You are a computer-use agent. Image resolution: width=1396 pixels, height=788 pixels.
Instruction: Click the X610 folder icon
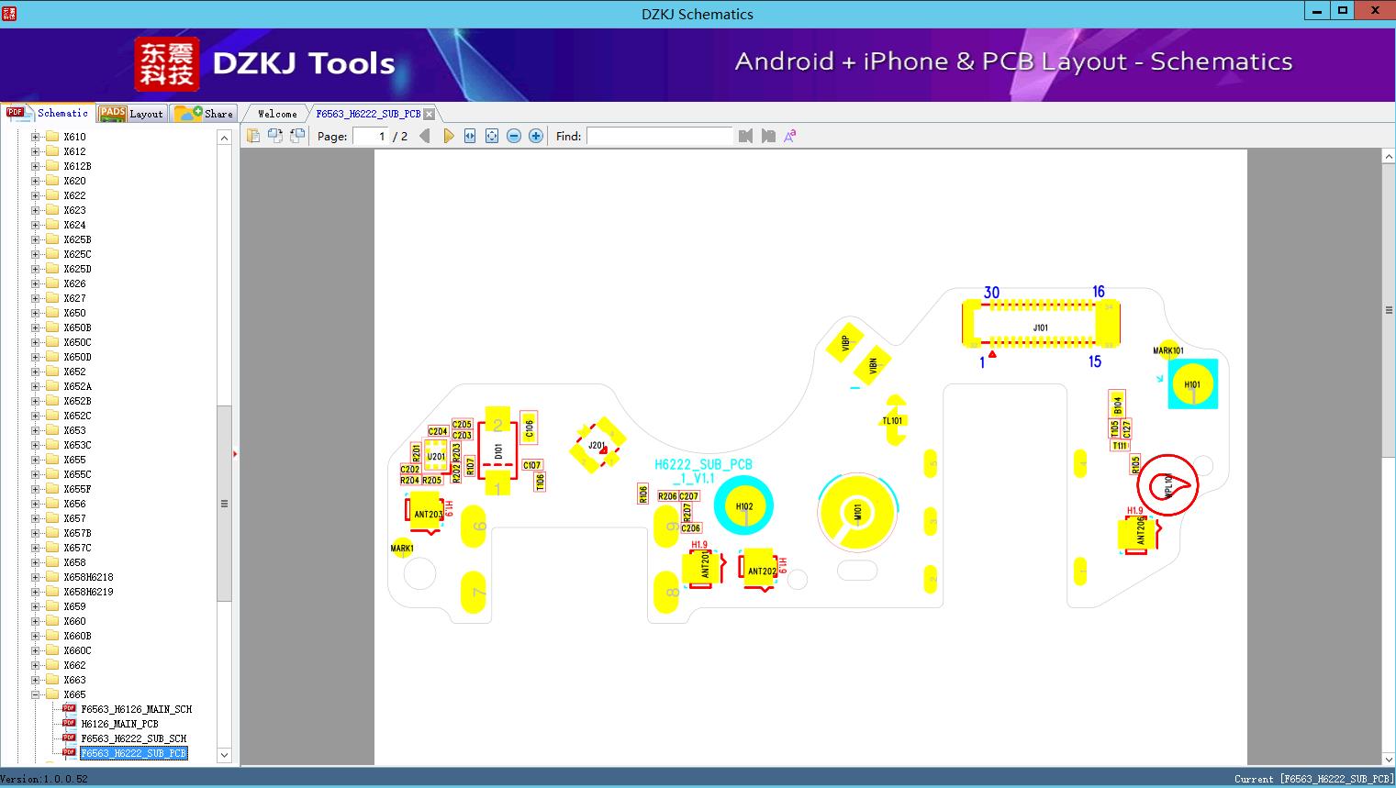click(52, 137)
